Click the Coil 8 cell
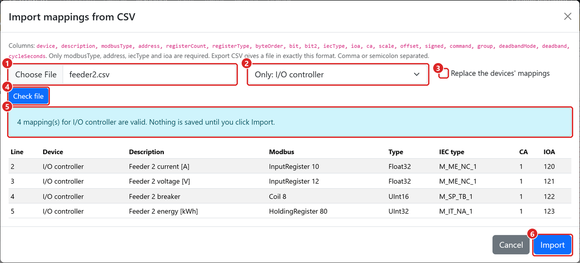The height and width of the screenshot is (263, 580). pyautogui.click(x=277, y=196)
